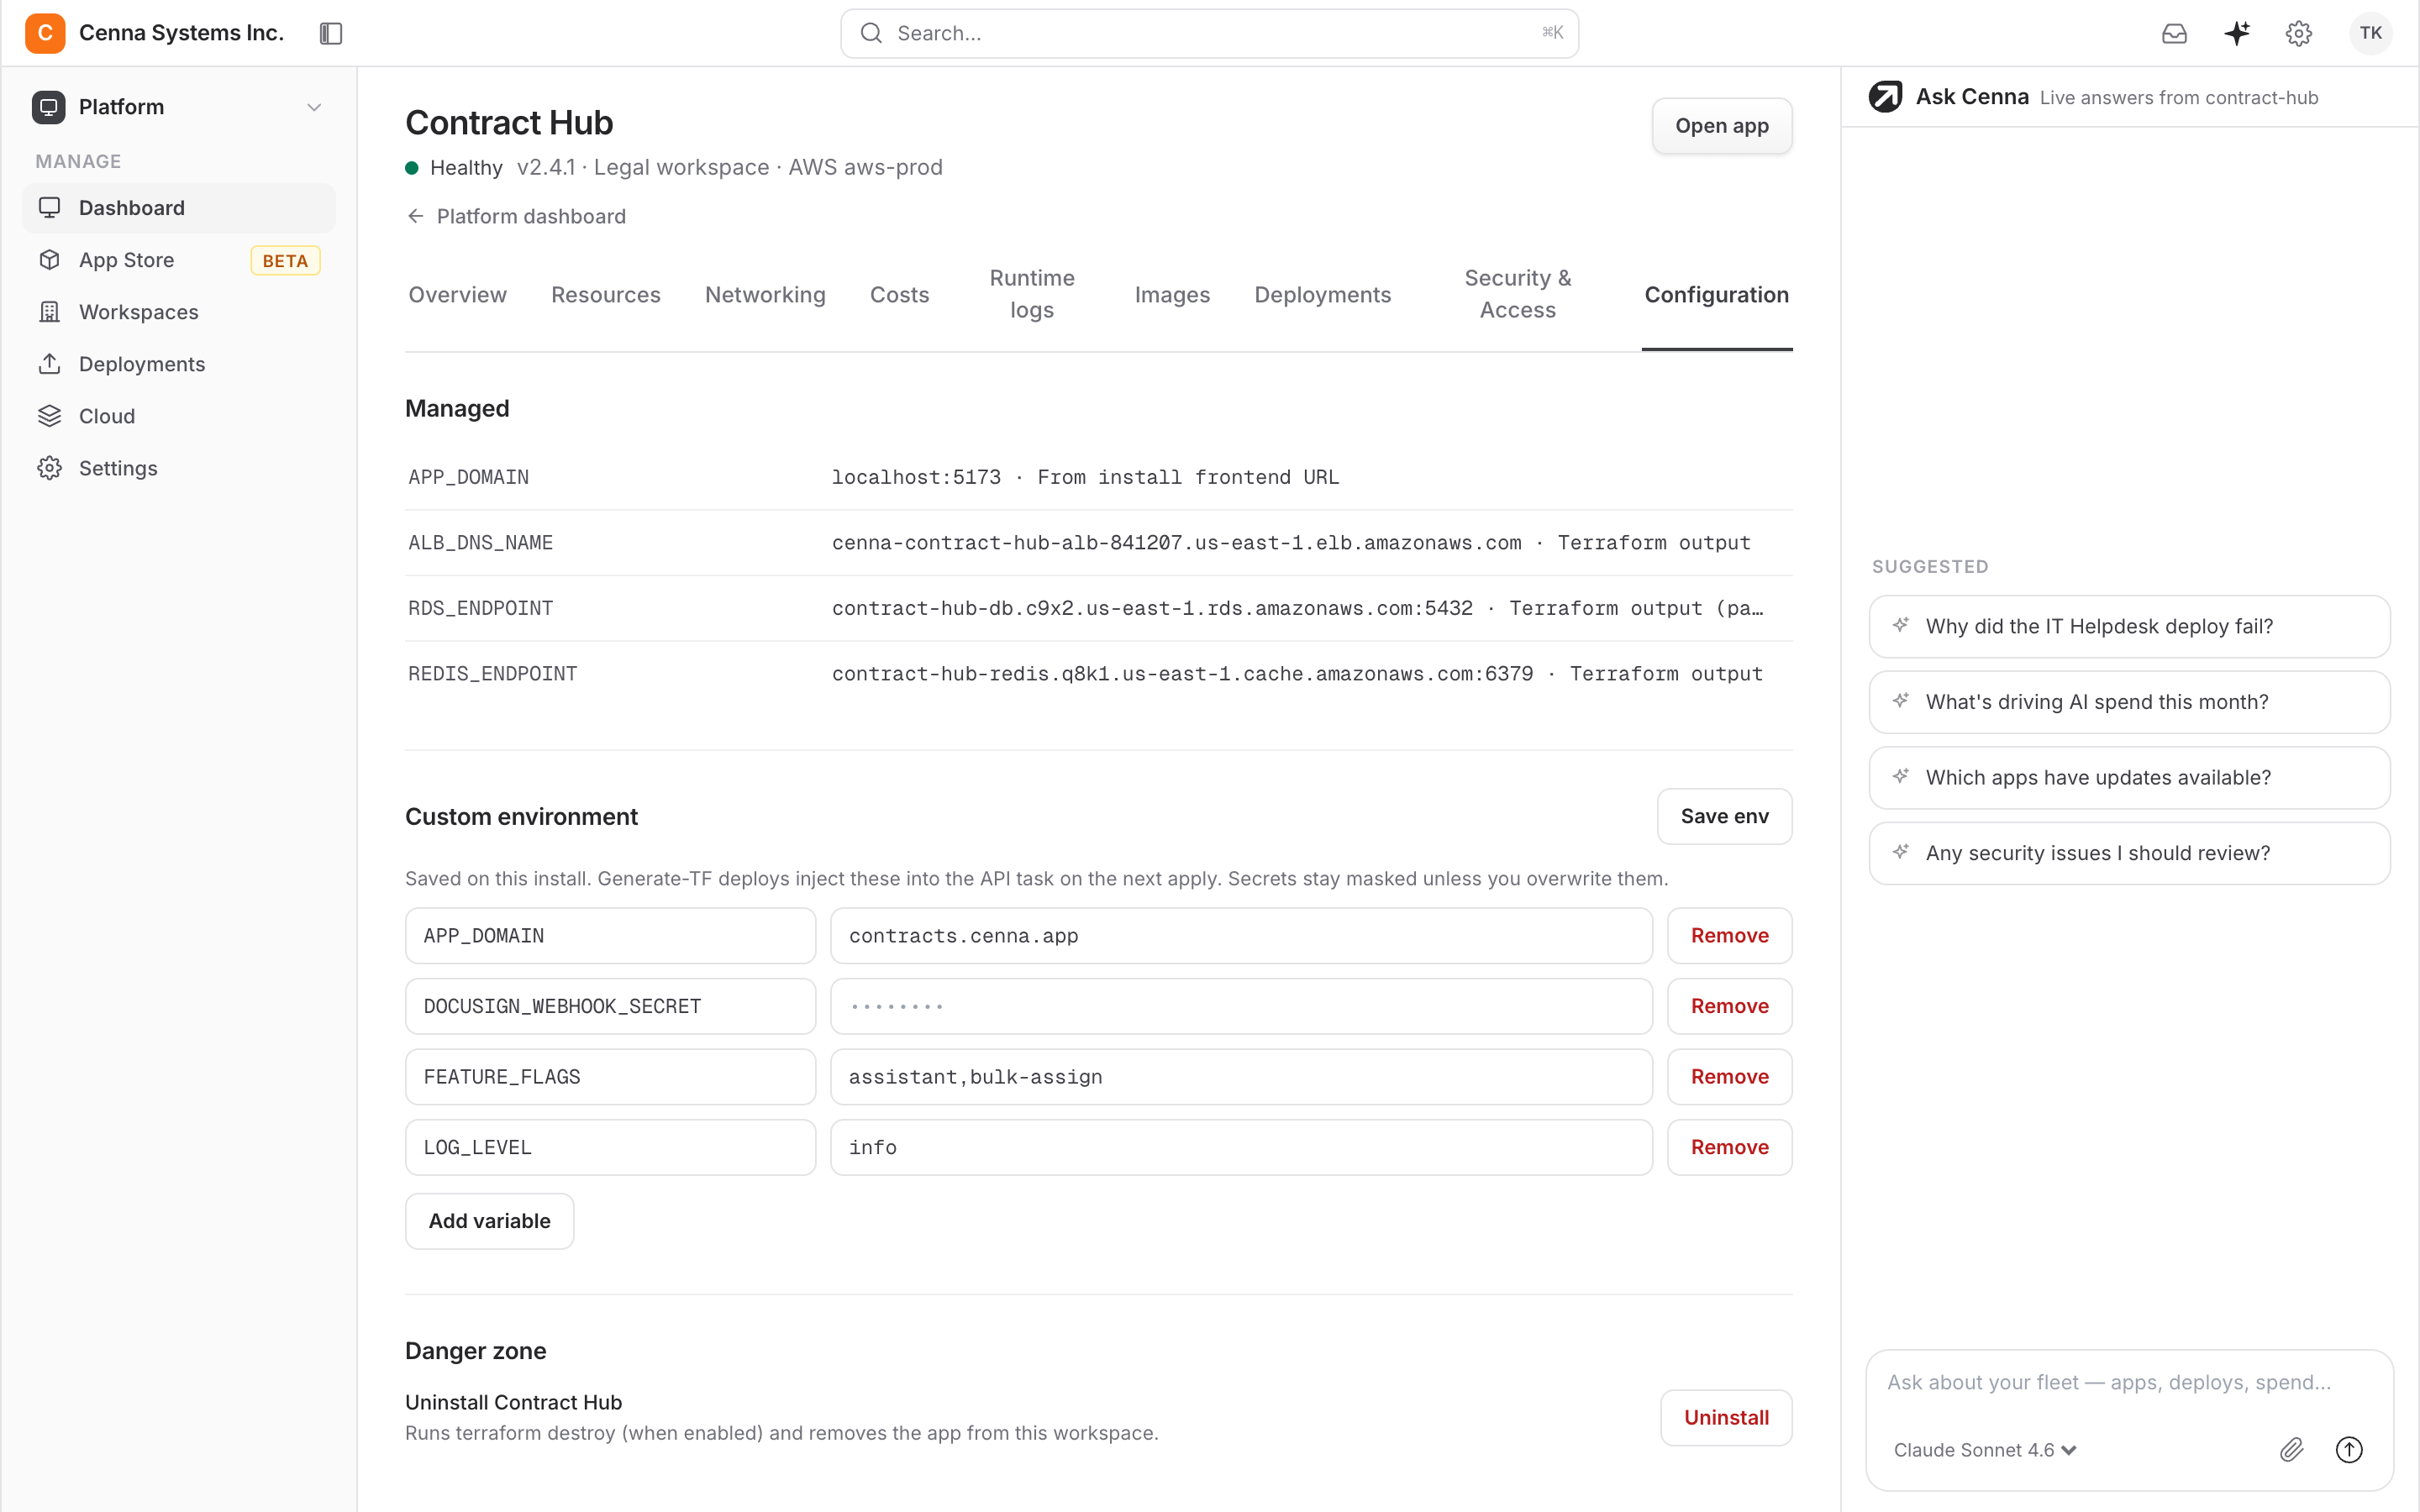Click the REDIS_ENDPOINT managed variable name

pos(492,674)
